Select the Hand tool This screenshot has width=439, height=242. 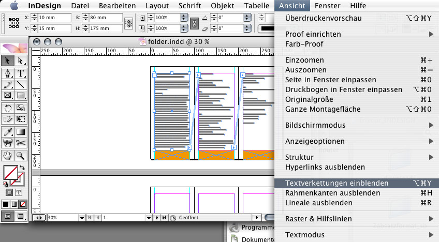(x=8, y=155)
